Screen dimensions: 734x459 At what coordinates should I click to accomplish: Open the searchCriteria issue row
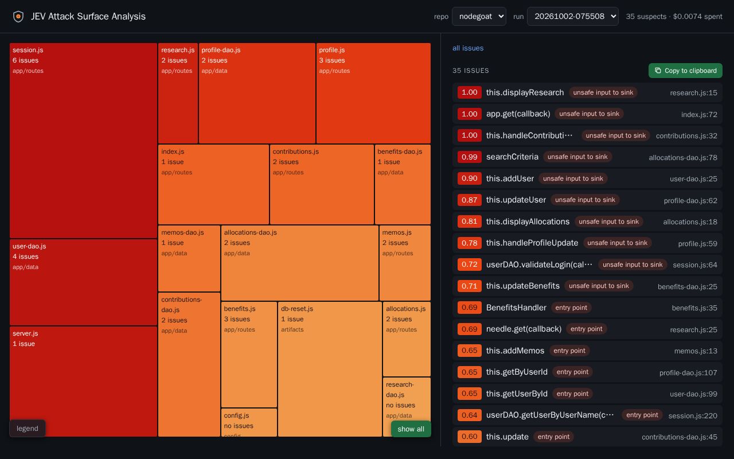[587, 157]
